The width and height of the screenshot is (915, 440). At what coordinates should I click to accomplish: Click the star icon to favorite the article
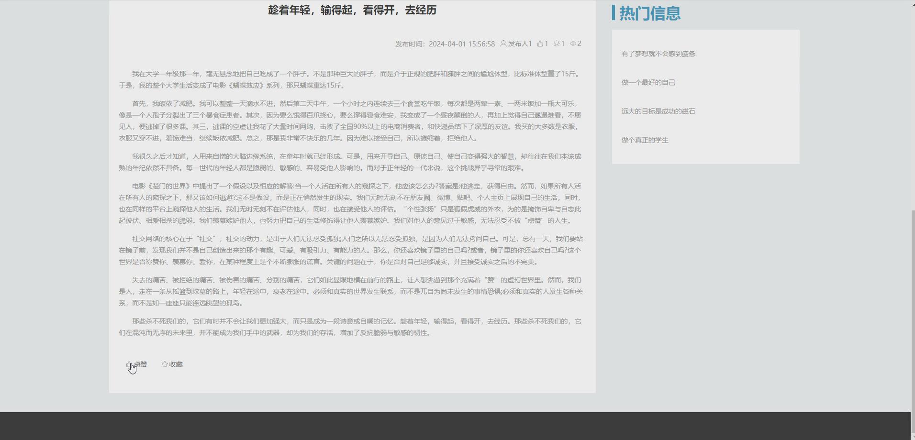pyautogui.click(x=164, y=363)
